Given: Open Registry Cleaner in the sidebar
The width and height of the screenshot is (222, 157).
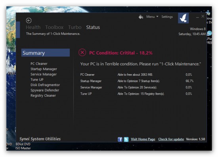Looking at the screenshot, I should (x=43, y=96).
